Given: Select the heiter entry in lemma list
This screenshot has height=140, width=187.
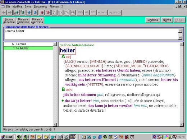Looking at the screenshot, I should click(x=28, y=48).
